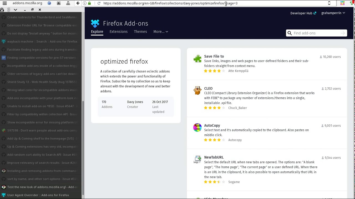Switch to 'Improve relevancy of search results' tab
355x199 pixels.
click(x=40, y=163)
